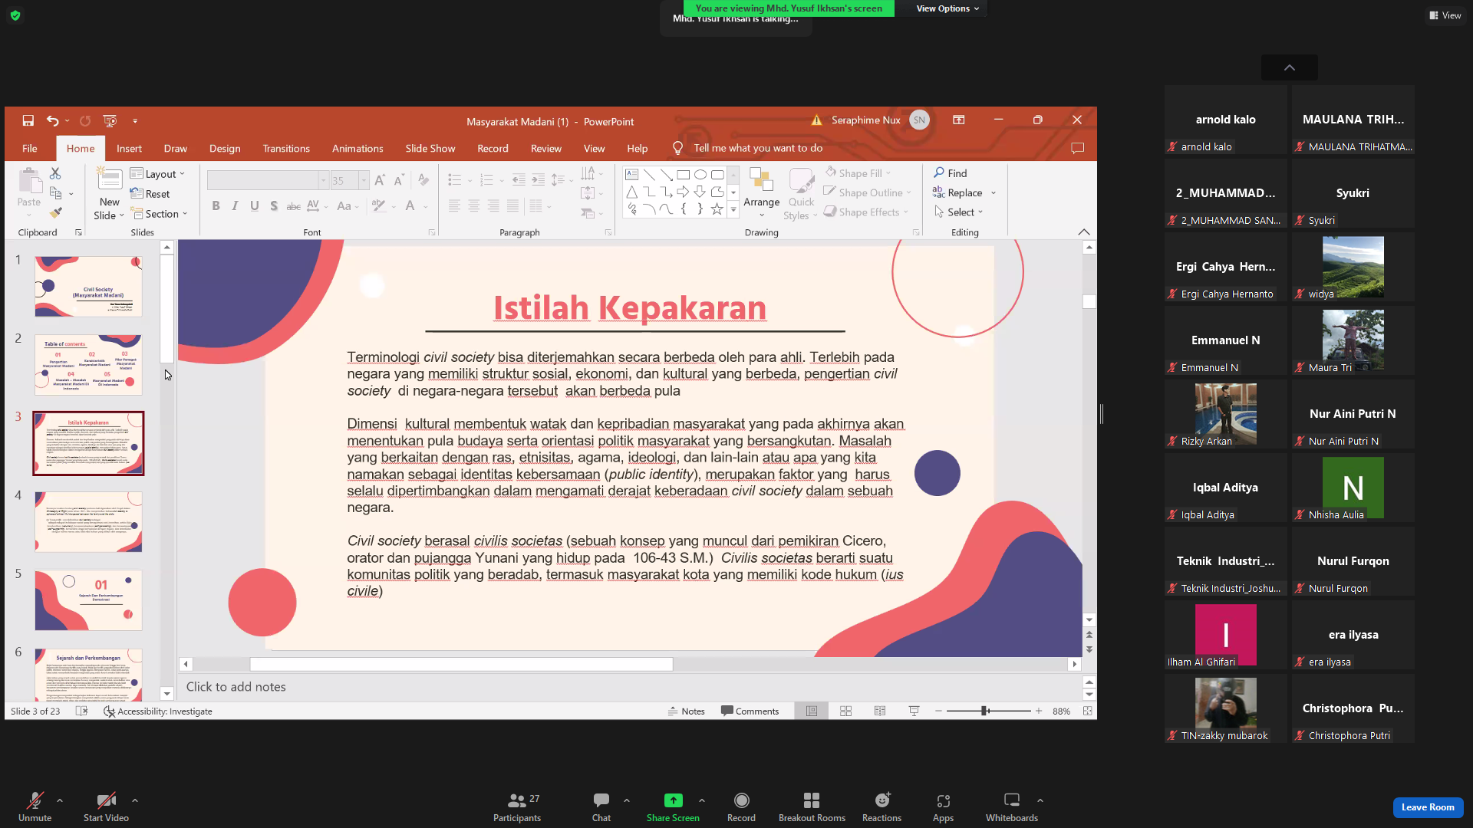The height and width of the screenshot is (828, 1473).
Task: Open Zoom Apps icon
Action: 943,800
